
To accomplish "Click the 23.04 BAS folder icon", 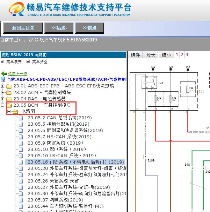I will tap(9, 99).
